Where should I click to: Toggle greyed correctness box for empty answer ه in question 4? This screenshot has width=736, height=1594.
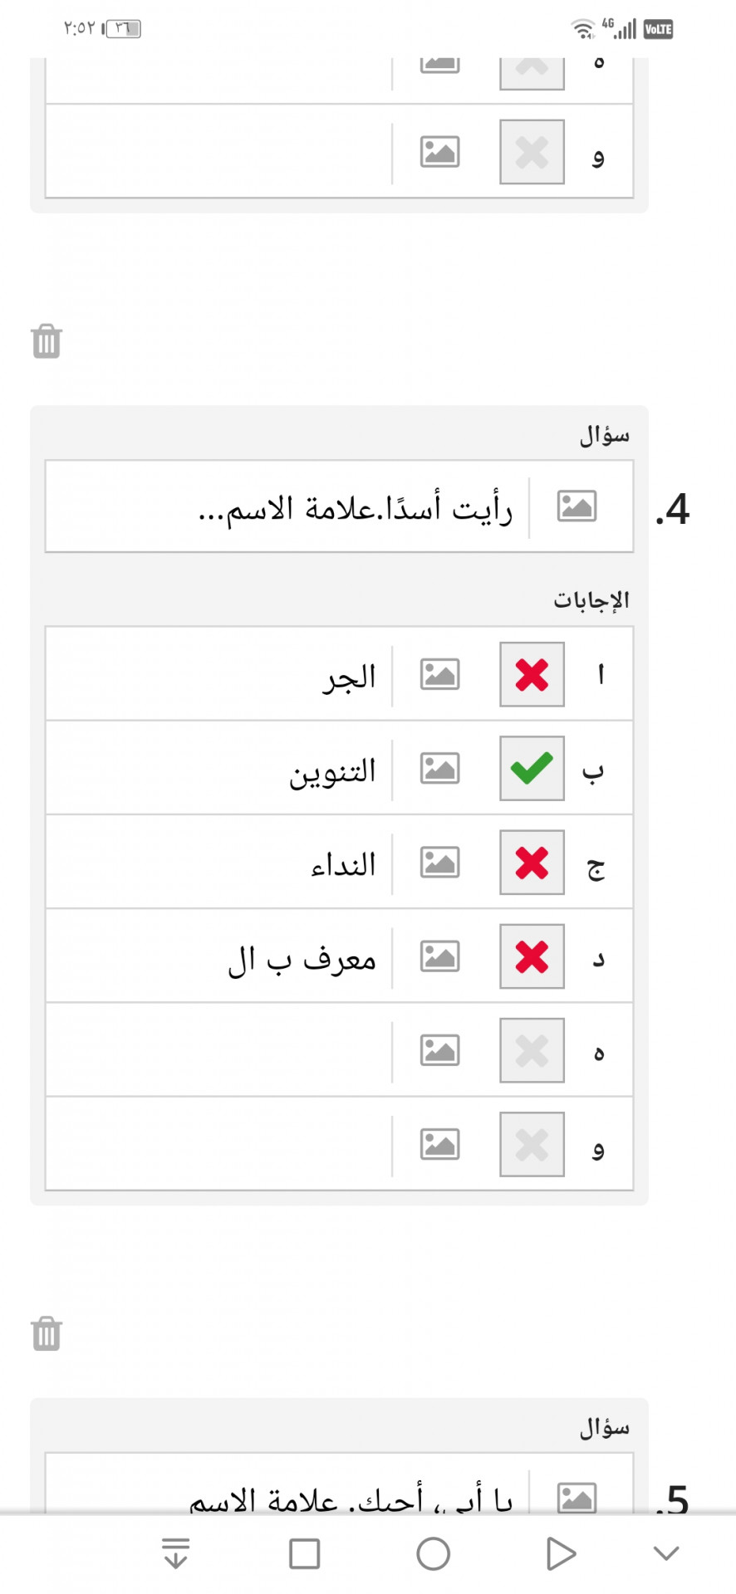532,1050
